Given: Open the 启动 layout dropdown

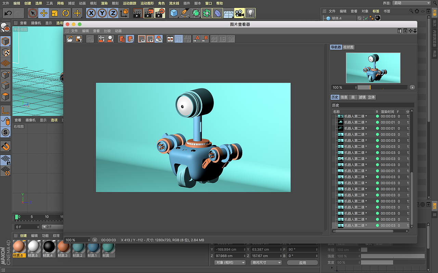Looking at the screenshot, I should coord(412,3).
